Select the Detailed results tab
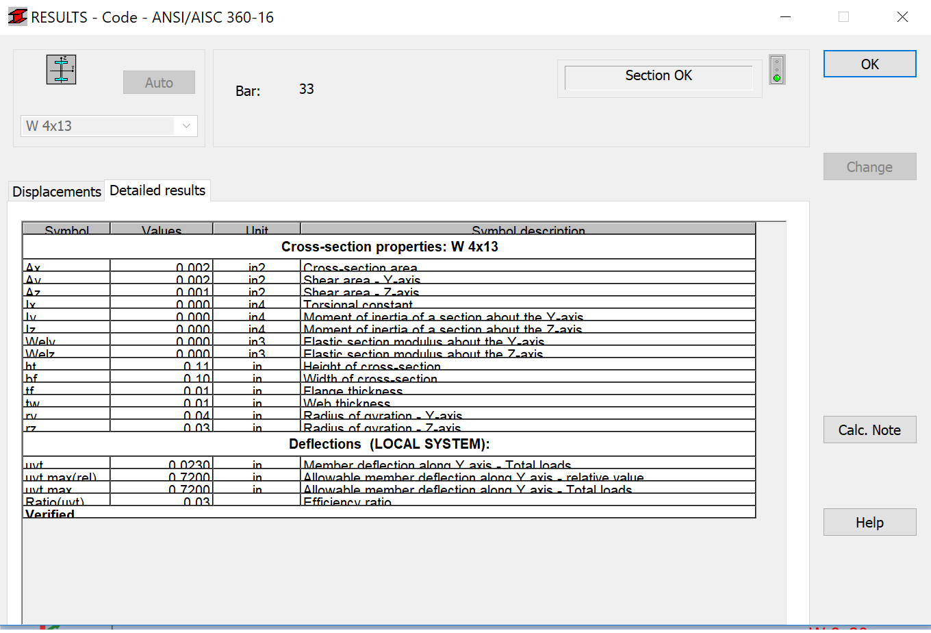This screenshot has width=931, height=633. click(x=157, y=190)
